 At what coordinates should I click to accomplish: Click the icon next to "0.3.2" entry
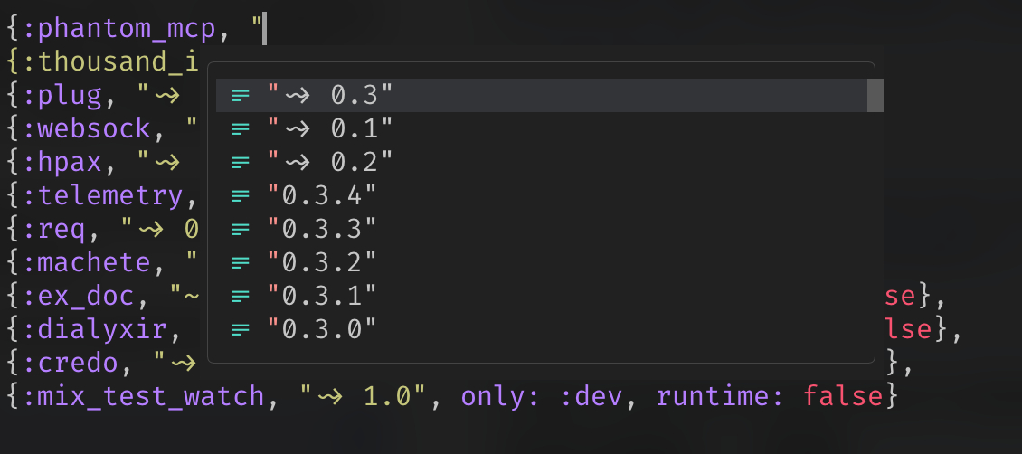pyautogui.click(x=240, y=262)
